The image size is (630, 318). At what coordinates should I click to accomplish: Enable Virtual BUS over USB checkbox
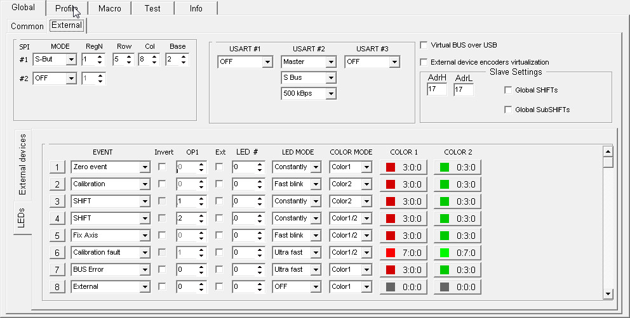[x=424, y=46]
